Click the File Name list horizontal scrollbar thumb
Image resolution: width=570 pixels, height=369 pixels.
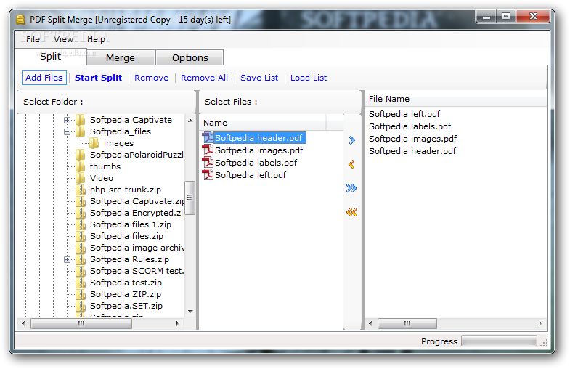pyautogui.click(x=407, y=323)
